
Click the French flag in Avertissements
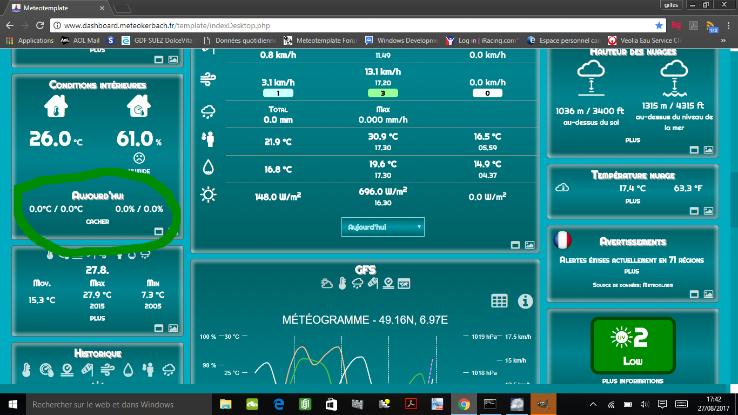(x=562, y=239)
